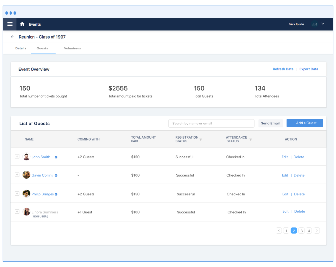Screen dimensions: 336x267
Task: Click the Refresh Data link
Action: pyautogui.click(x=283, y=69)
